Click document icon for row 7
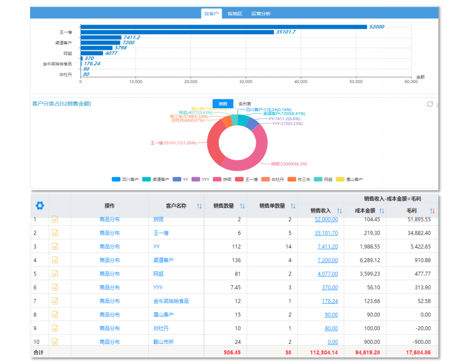Screen dimensions: 469x364 click(x=55, y=301)
